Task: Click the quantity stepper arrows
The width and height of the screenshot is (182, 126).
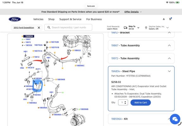Action: click(x=125, y=102)
